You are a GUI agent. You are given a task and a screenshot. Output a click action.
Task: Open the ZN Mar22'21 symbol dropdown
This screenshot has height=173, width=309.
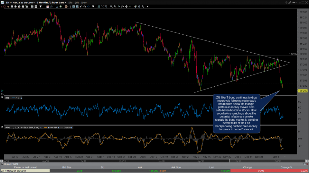[19, 3]
